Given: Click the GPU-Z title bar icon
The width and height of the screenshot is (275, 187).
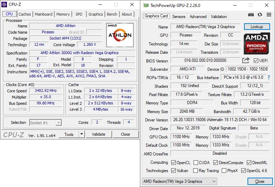Looking at the screenshot, I should (x=146, y=6).
